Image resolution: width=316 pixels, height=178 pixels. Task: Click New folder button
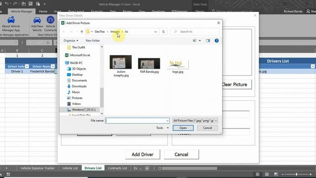pyautogui.click(x=93, y=41)
